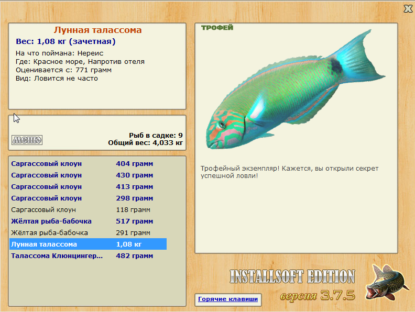Select highlighted Лунная талассома 1,08 кг row
The width and height of the screenshot is (415, 312).
point(88,244)
